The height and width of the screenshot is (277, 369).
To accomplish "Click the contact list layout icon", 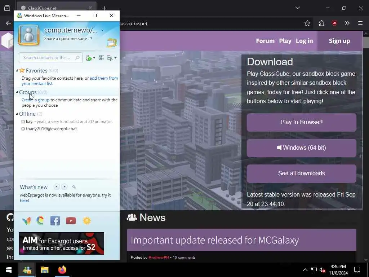I will pyautogui.click(x=101, y=58).
